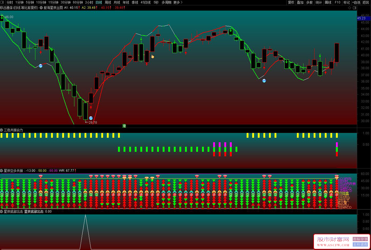Switch to the 1分钟 period tab
The height and width of the screenshot is (250, 371).
pos(19,2)
